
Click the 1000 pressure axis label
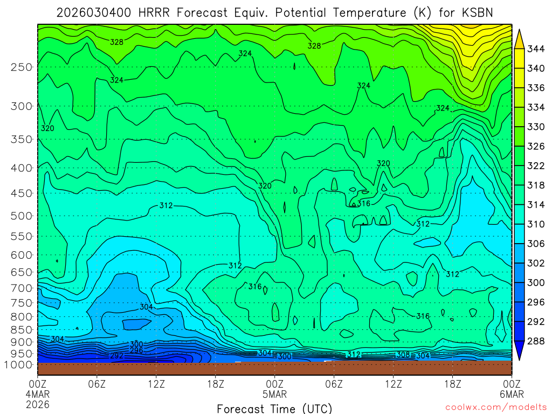point(18,365)
